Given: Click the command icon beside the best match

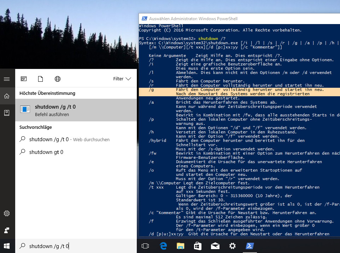Looking at the screenshot, I should tap(25, 109).
